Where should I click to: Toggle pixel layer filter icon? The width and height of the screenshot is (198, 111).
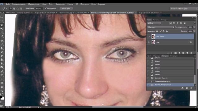point(170,23)
